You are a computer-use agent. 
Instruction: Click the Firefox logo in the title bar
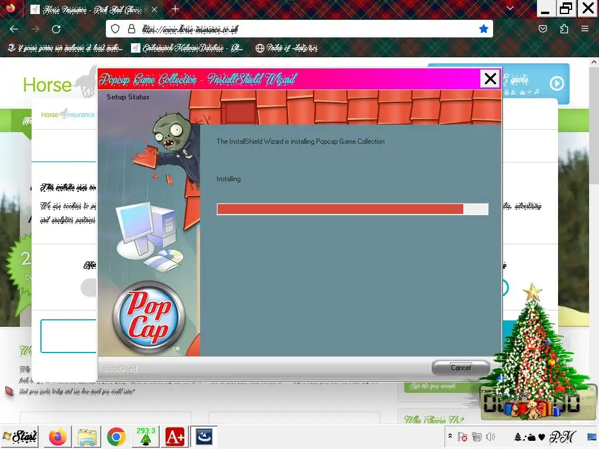pyautogui.click(x=11, y=8)
